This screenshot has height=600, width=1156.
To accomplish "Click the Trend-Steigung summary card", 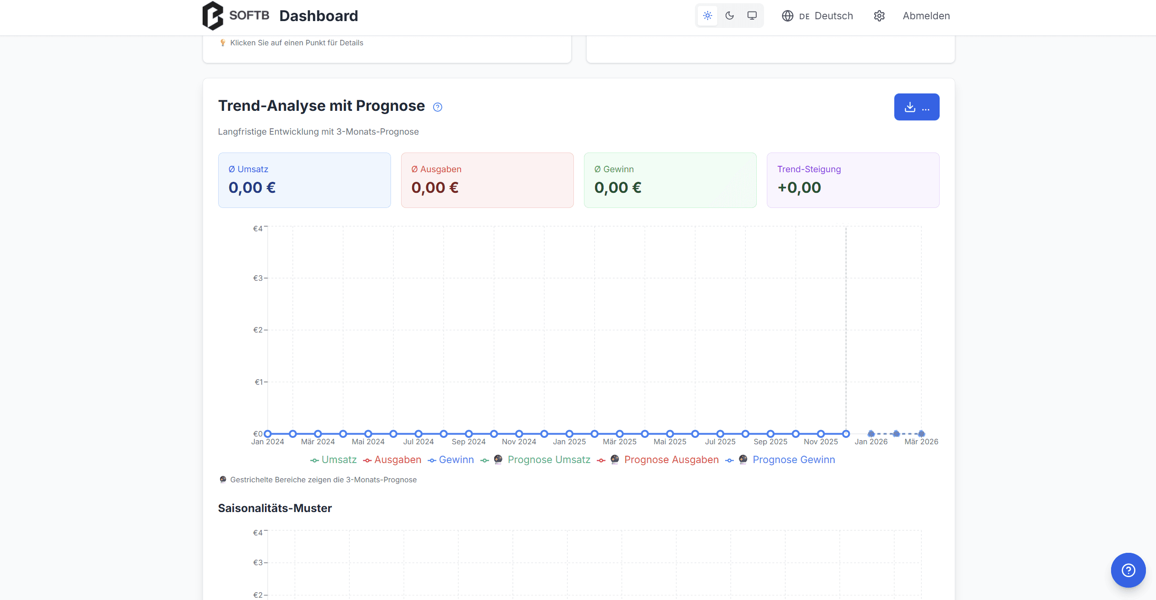I will click(x=853, y=180).
